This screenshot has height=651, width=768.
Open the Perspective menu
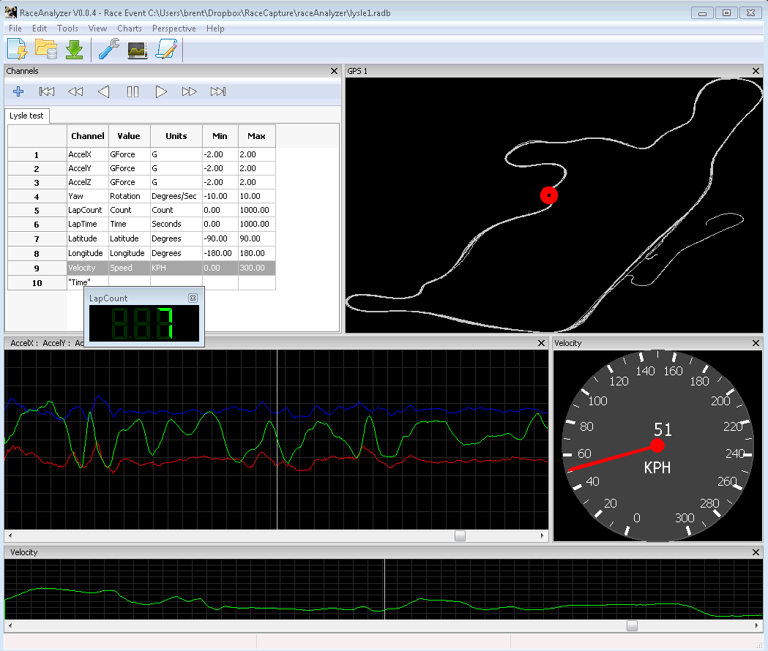[174, 28]
